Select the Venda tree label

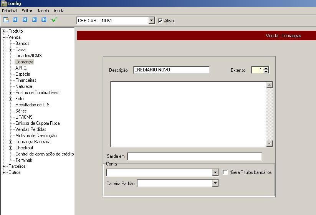point(14,37)
